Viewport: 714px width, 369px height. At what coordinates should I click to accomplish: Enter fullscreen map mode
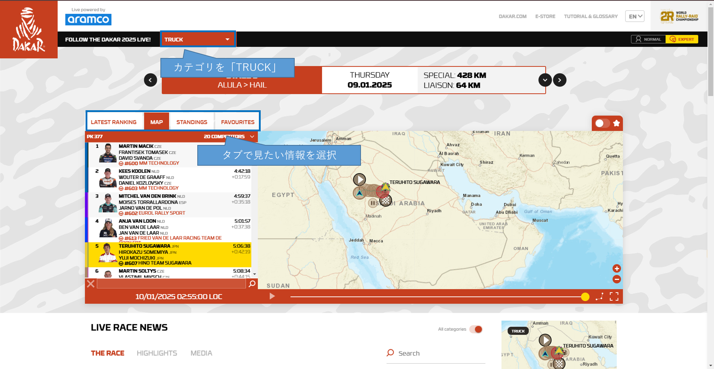tap(614, 296)
